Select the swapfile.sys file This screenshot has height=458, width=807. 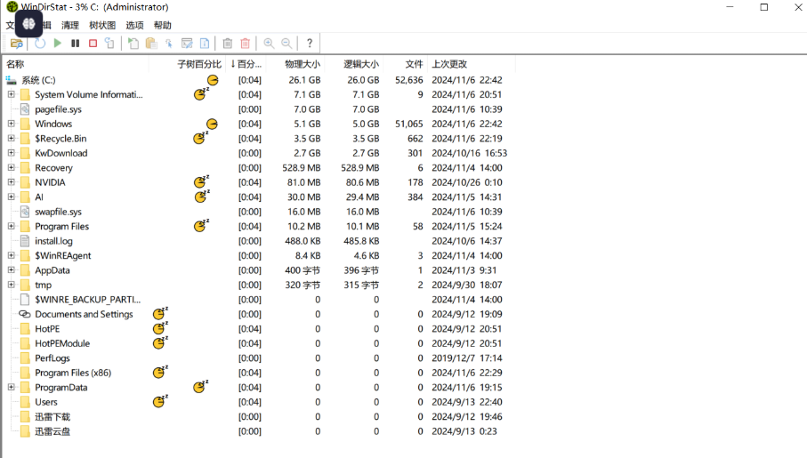click(x=58, y=212)
